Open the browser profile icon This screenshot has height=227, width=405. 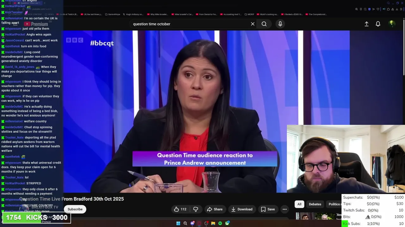[393, 9]
